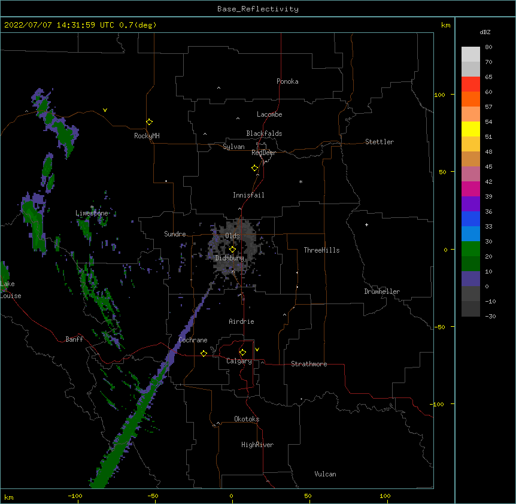Click the 100 label on the bottom axis
The image size is (516, 504).
[385, 496]
